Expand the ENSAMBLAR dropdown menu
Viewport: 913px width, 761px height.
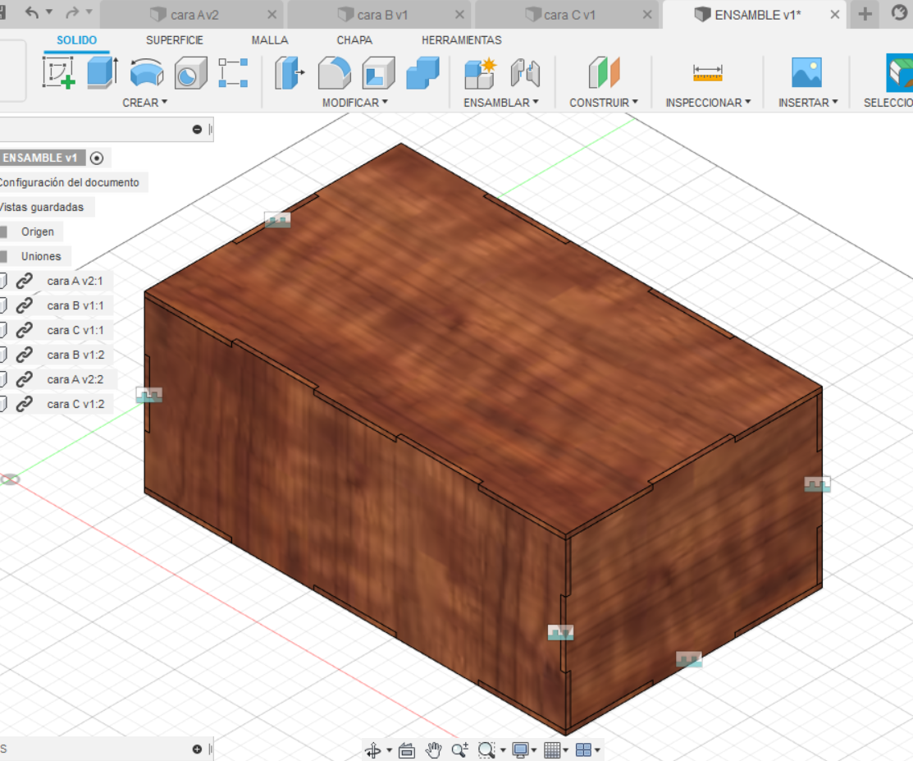[x=500, y=103]
